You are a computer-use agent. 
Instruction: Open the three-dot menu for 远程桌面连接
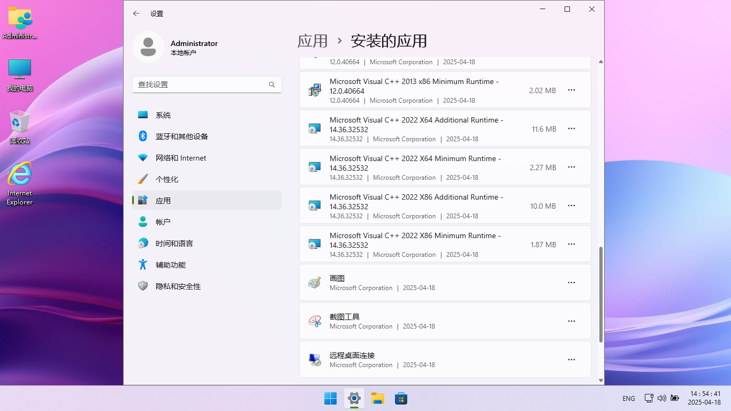(572, 360)
